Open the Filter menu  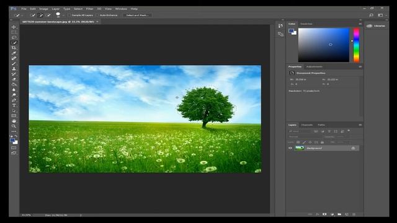89,9
